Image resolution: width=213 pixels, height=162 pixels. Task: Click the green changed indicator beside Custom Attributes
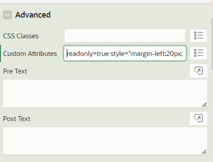click(0, 53)
